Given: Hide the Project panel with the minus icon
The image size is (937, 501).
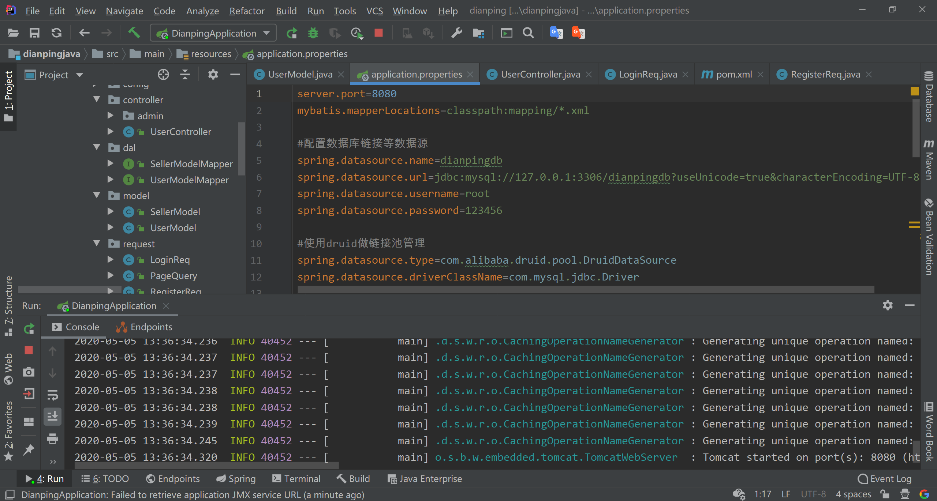Looking at the screenshot, I should click(x=235, y=75).
